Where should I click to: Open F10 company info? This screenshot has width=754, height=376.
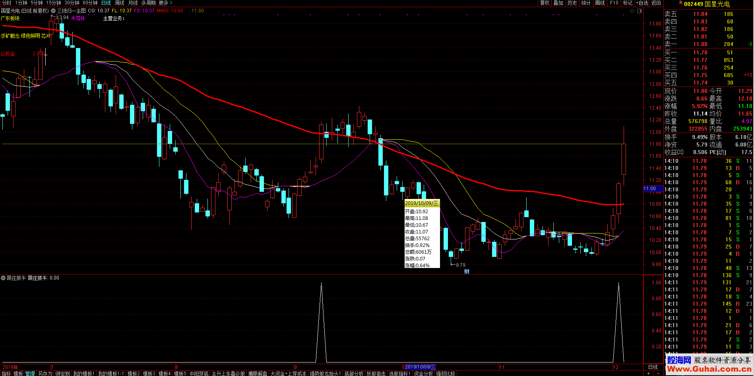tap(614, 3)
